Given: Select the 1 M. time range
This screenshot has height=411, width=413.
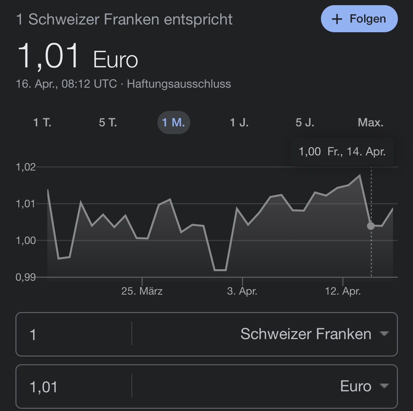Looking at the screenshot, I should pos(174,122).
